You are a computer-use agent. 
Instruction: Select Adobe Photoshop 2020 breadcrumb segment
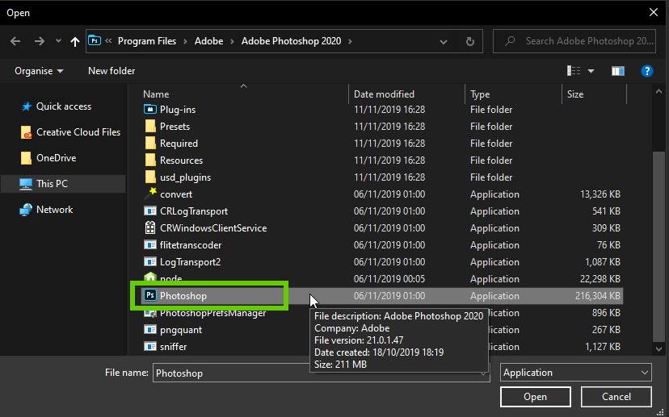tap(291, 41)
